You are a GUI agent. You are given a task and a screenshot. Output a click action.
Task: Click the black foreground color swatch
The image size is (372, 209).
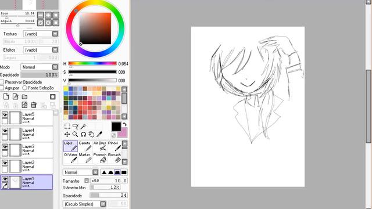click(116, 127)
